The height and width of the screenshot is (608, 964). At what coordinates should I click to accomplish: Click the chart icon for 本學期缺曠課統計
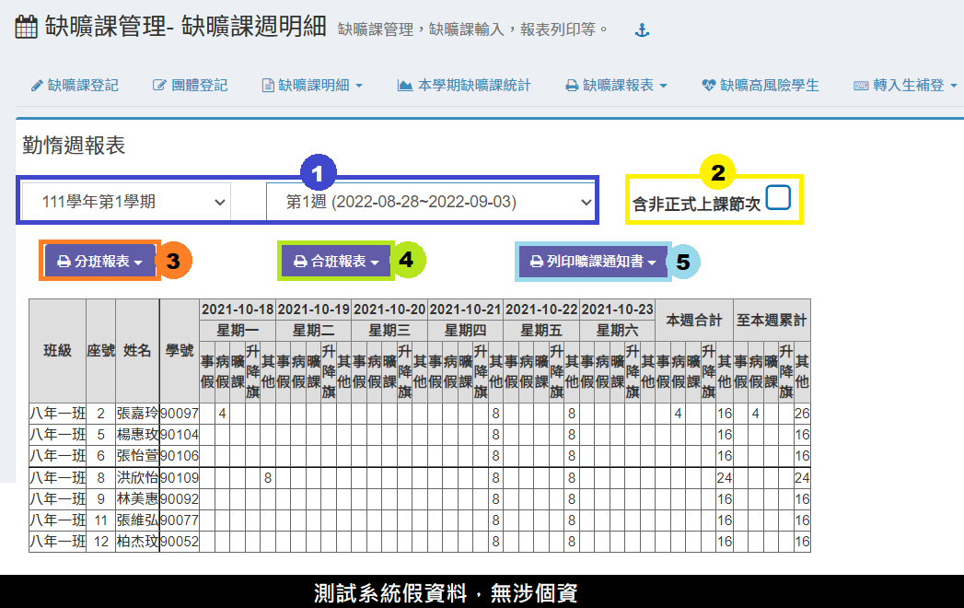[x=404, y=85]
